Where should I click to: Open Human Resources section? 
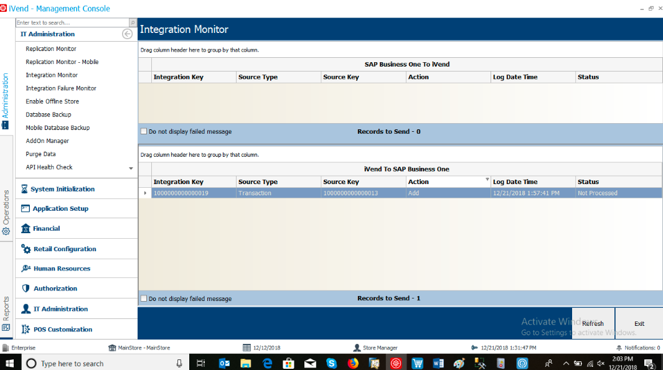(x=76, y=268)
